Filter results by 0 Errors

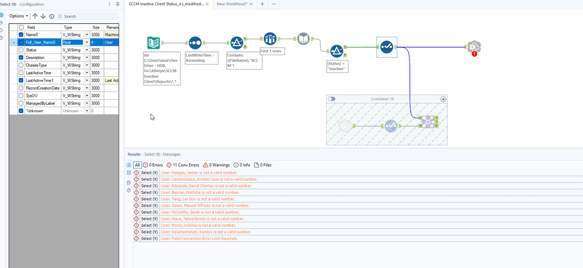153,165
